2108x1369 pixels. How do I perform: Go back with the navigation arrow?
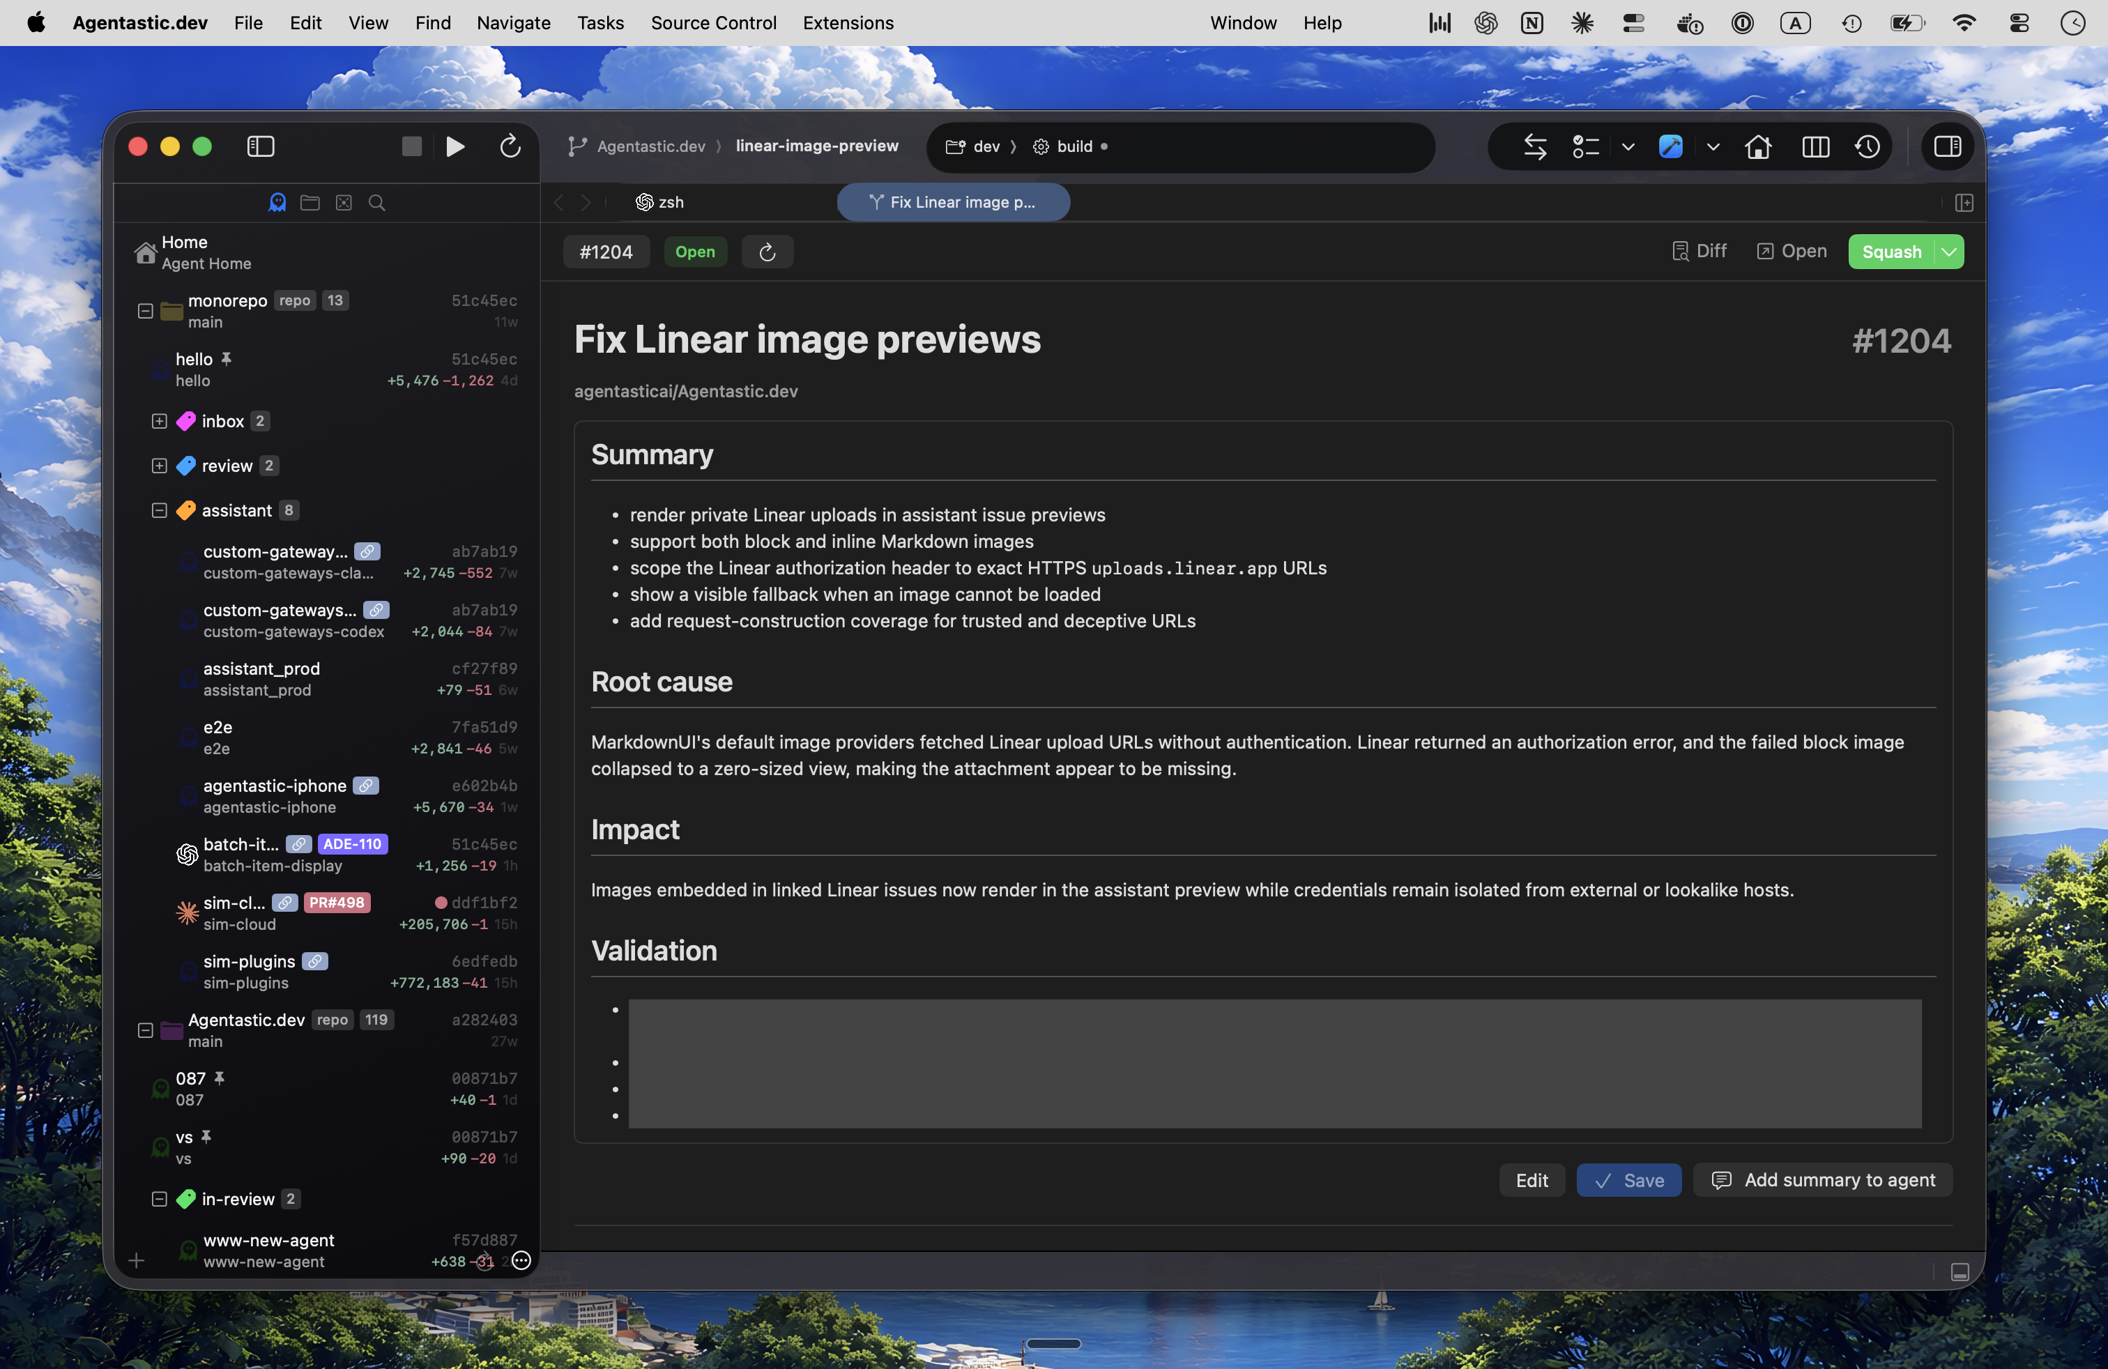coord(559,203)
